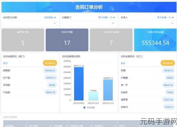Viewport: 177px width, 127px height.
Task: Click the 2023年10月 x-axis label
Action: click(93, 103)
